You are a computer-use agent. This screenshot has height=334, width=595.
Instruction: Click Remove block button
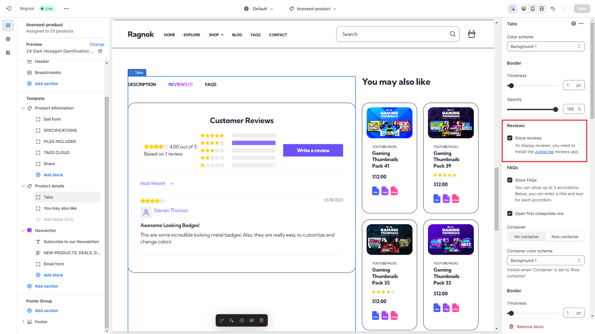pyautogui.click(x=526, y=327)
